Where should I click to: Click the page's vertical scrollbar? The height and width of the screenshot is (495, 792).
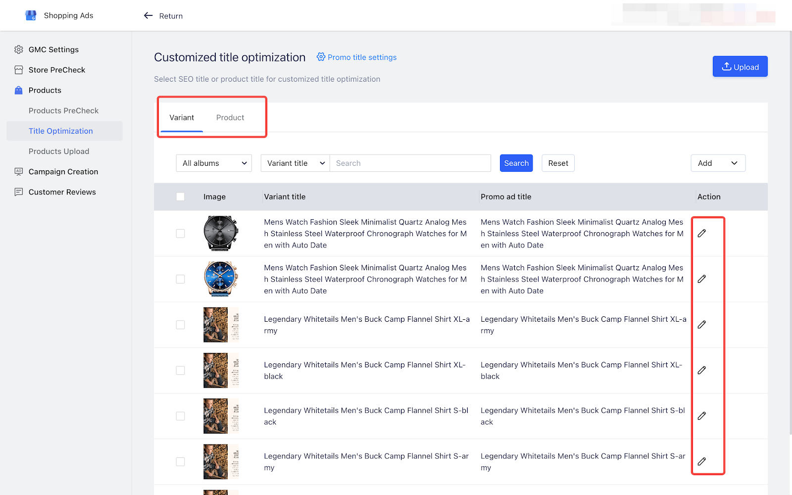pyautogui.click(x=790, y=233)
